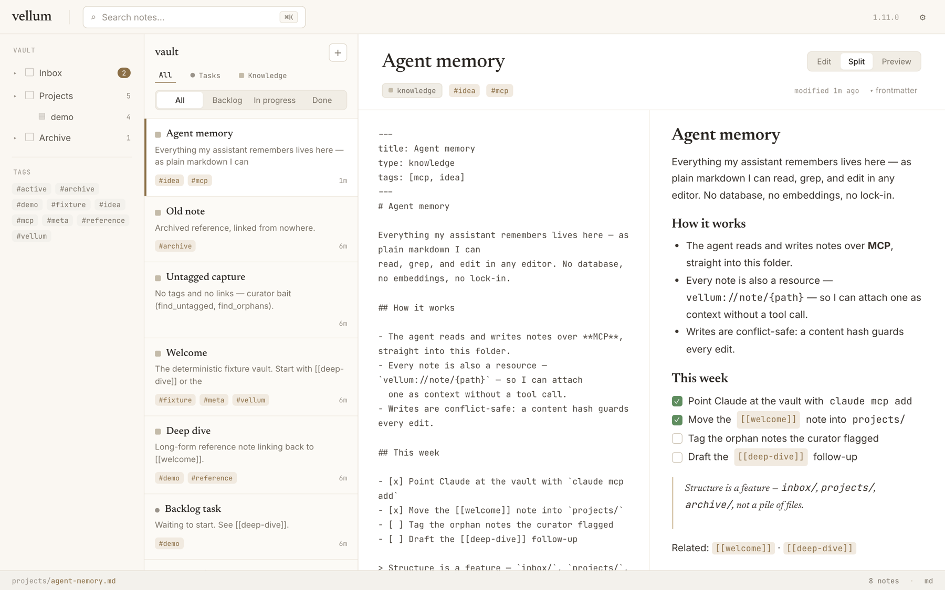
Task: Check the Draft the deep-dive follow-up task
Action: click(x=677, y=457)
